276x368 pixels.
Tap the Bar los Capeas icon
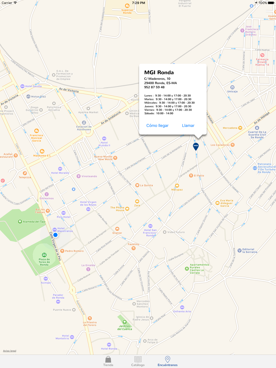click(x=48, y=211)
